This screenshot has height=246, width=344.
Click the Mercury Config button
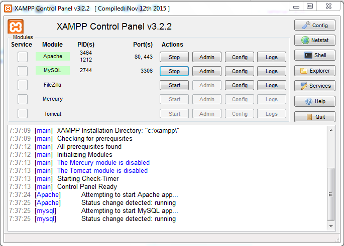(x=240, y=99)
